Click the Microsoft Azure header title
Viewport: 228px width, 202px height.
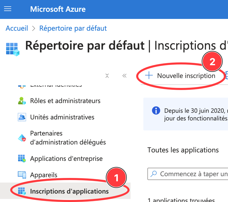point(58,9)
